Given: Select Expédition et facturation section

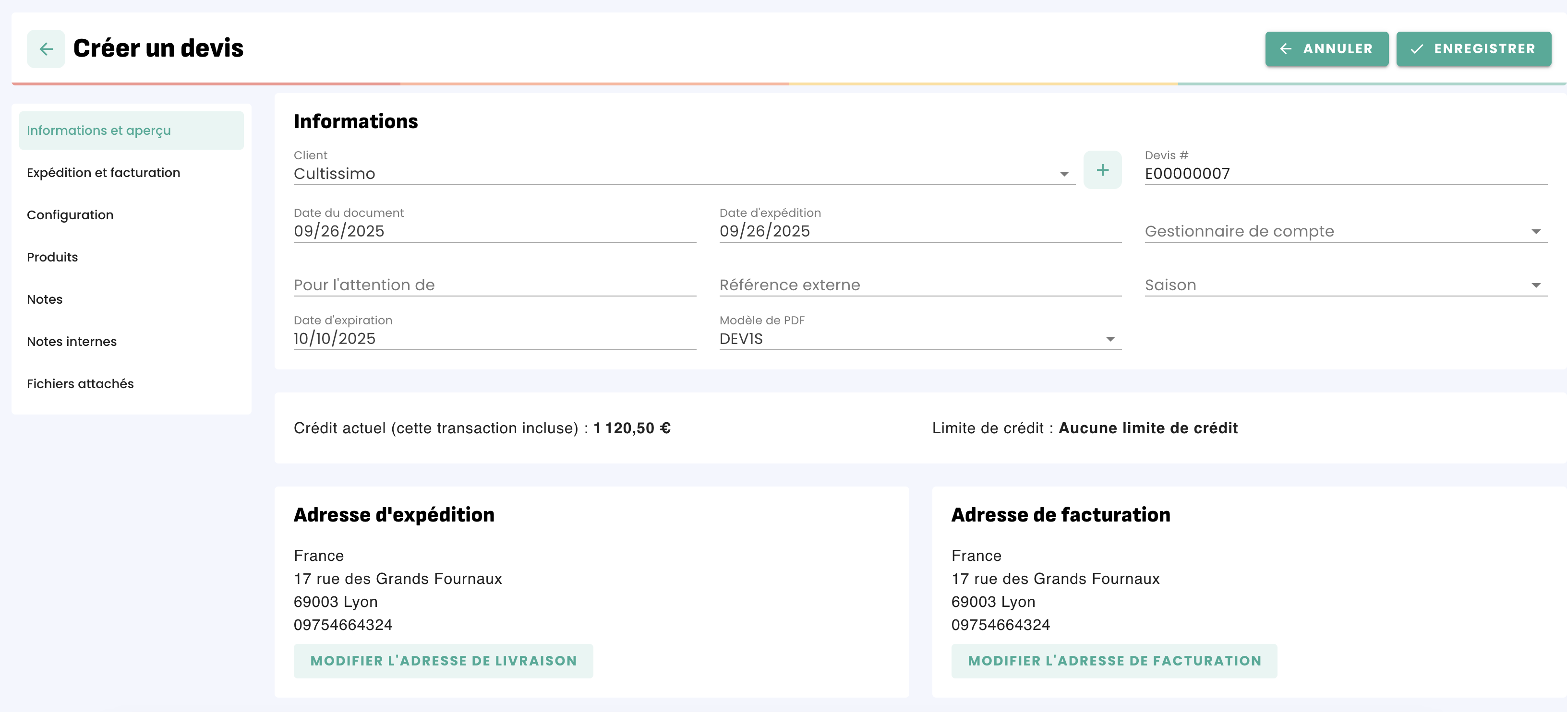Looking at the screenshot, I should tap(103, 173).
